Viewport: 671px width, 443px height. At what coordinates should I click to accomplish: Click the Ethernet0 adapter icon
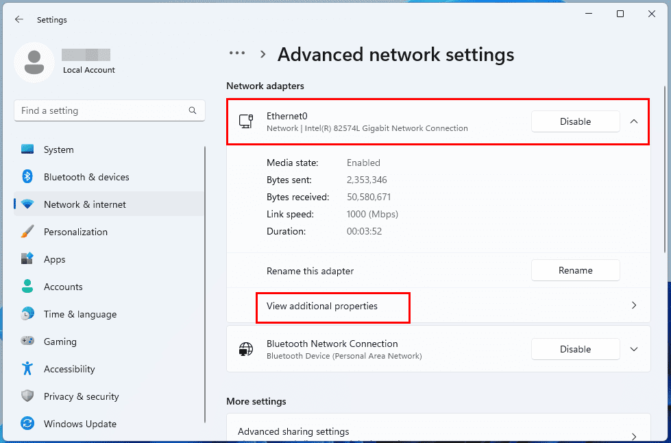(246, 121)
